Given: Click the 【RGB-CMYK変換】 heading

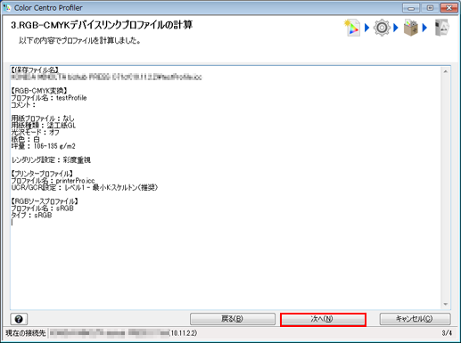Looking at the screenshot, I should click(x=39, y=91).
